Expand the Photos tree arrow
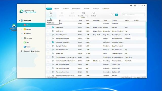The width and height of the screenshot is (162, 91). click(x=22, y=34)
